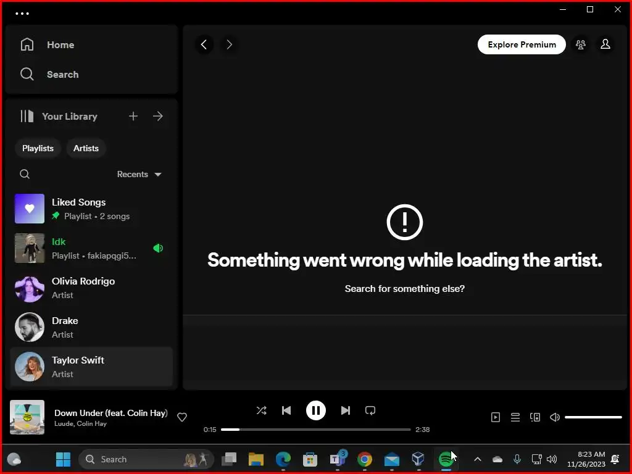Open the play queue
This screenshot has height=474, width=632.
[x=515, y=417]
